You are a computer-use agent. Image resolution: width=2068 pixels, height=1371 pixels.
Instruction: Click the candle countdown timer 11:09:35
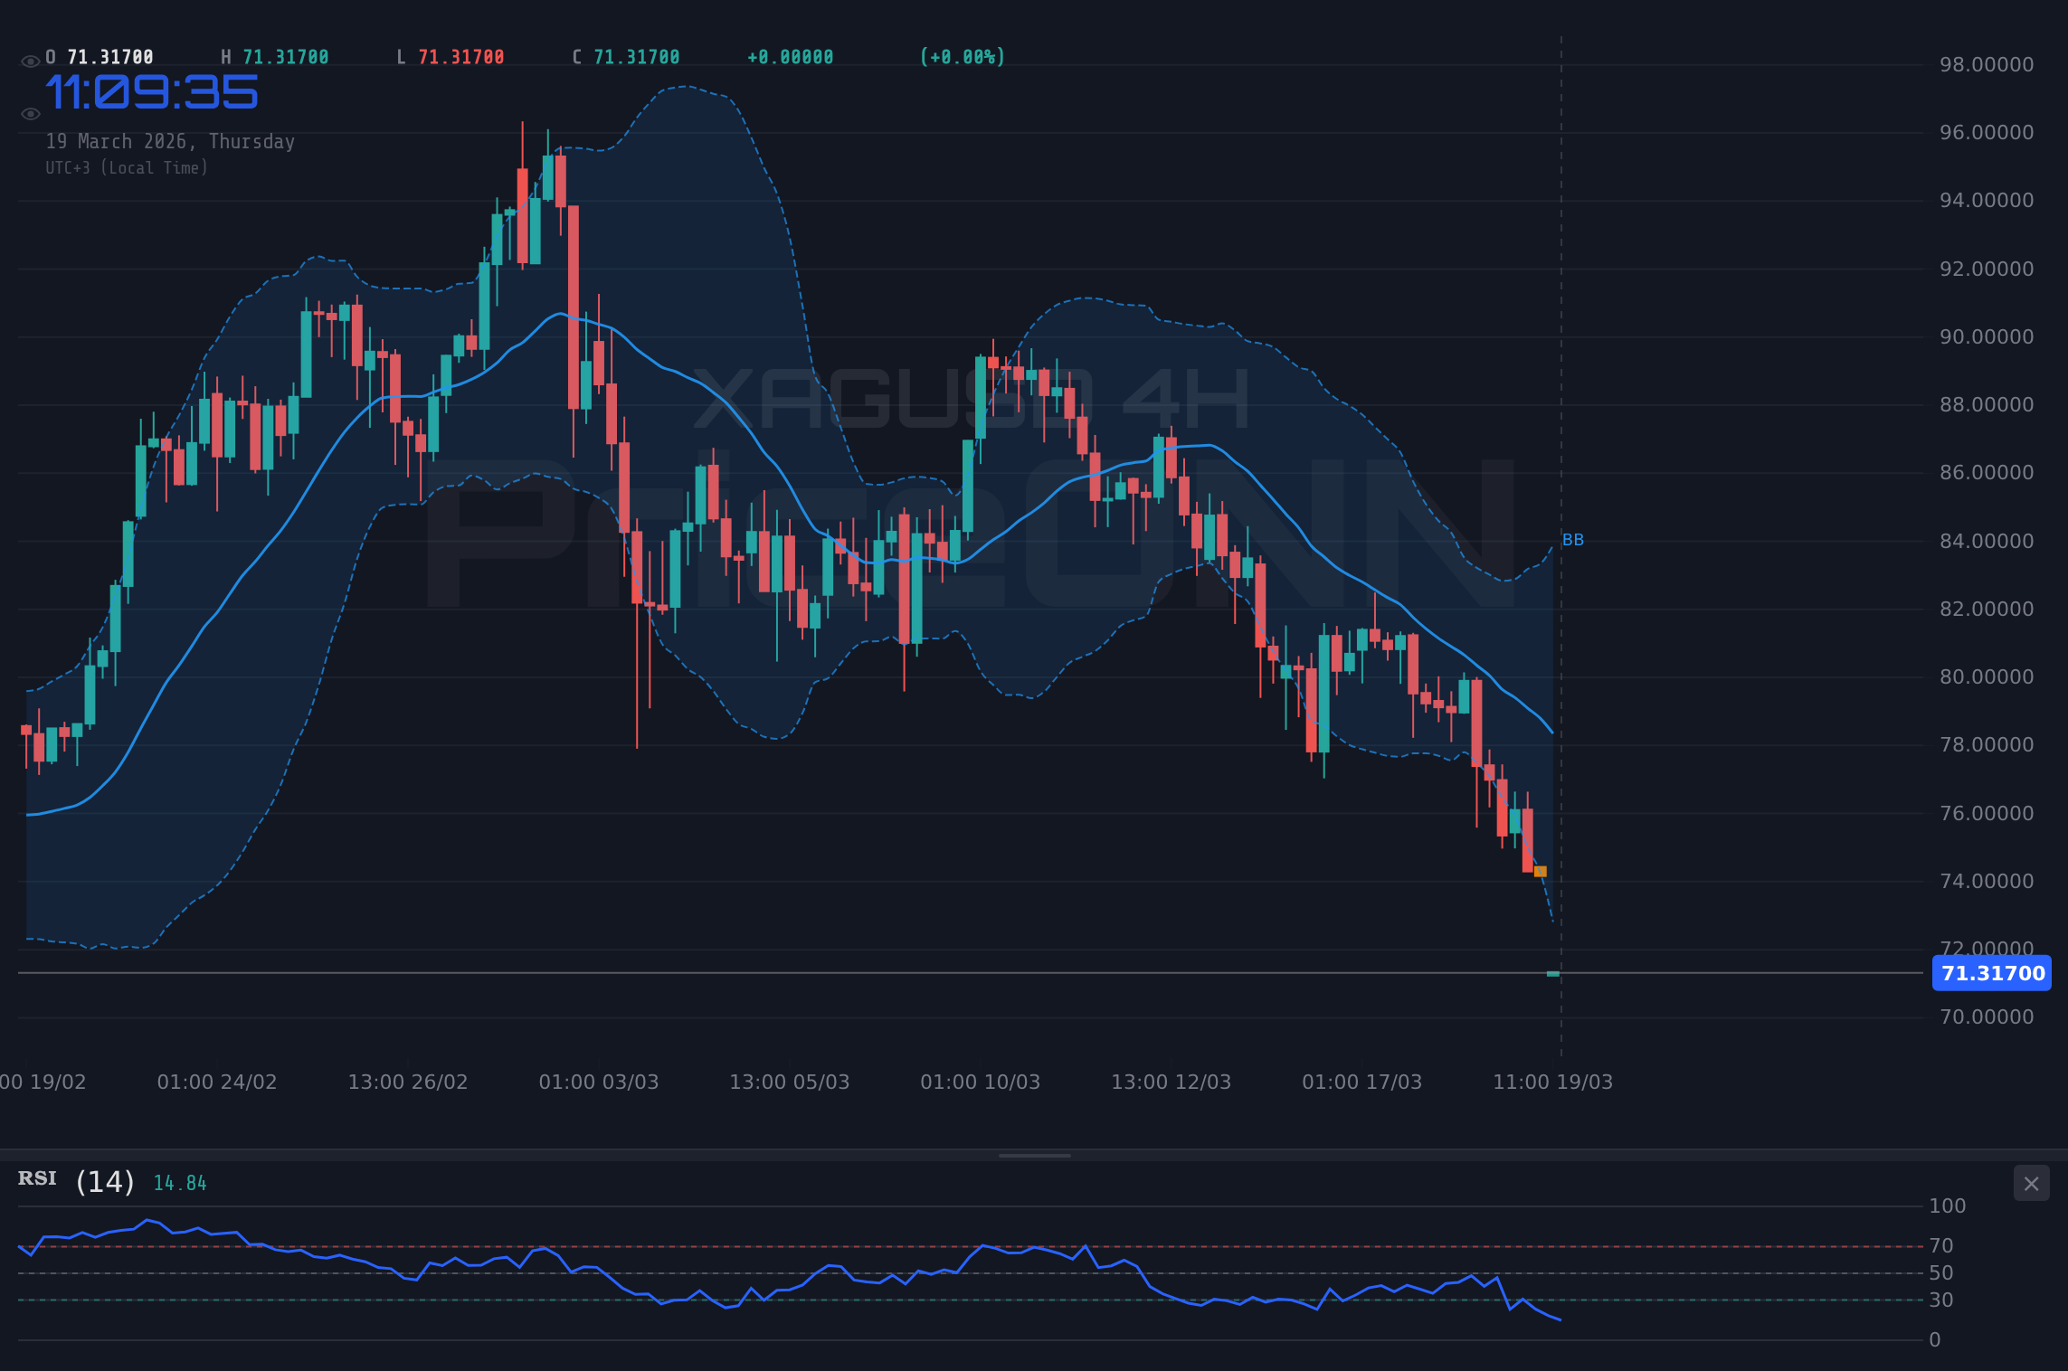click(x=152, y=91)
